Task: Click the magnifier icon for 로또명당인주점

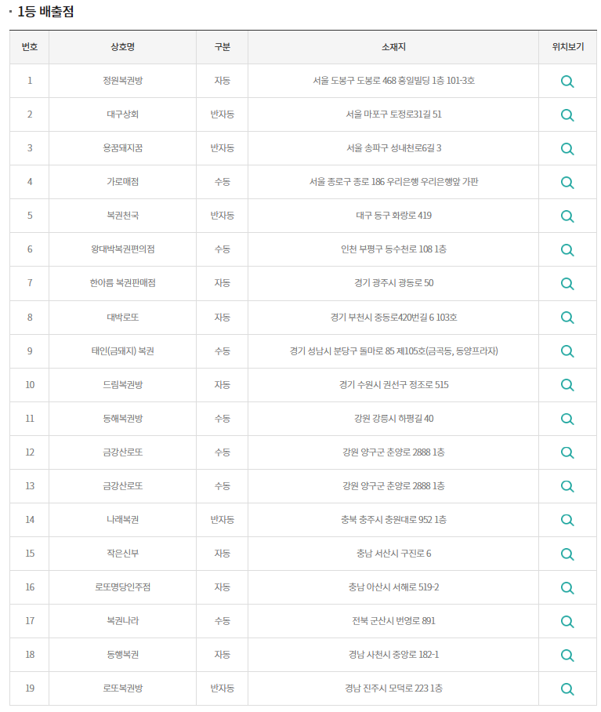Action: pos(567,587)
